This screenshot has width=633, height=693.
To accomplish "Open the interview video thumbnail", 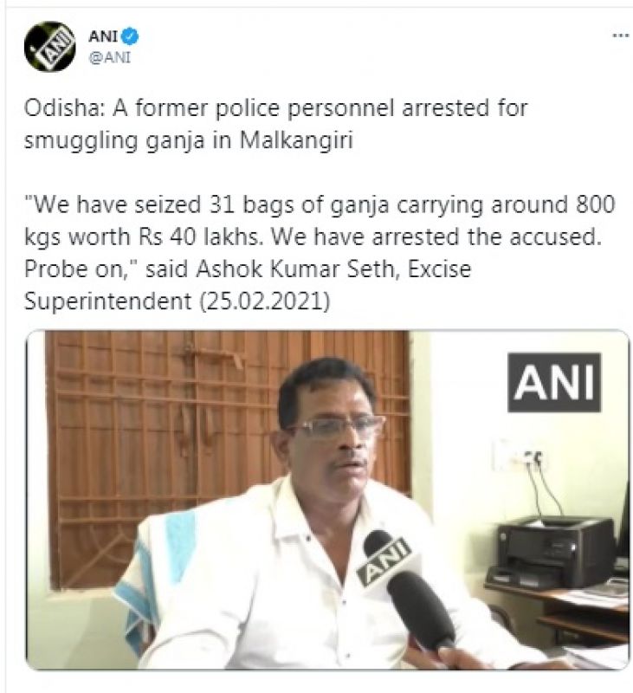I will [327, 500].
